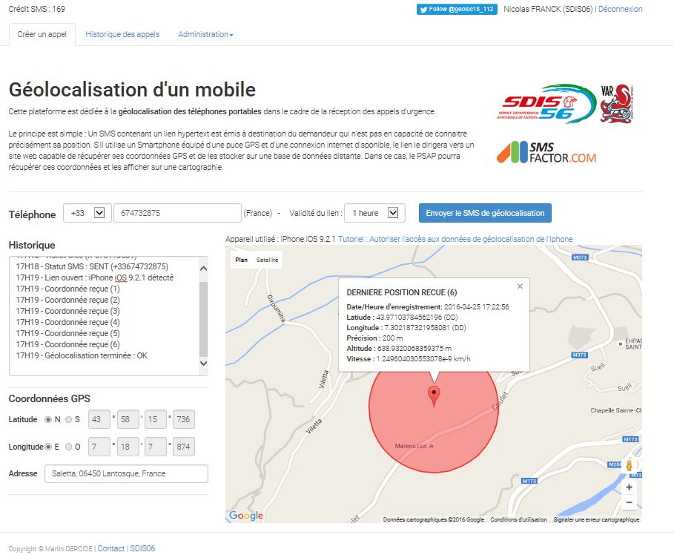
Task: Click 'Chapelle Sainte-Cl' label on map
Action: tap(615, 410)
